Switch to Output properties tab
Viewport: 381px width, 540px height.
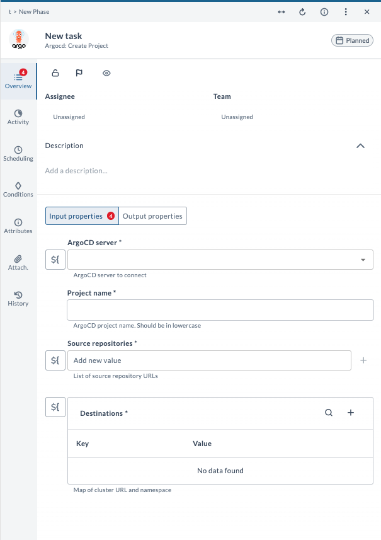152,216
